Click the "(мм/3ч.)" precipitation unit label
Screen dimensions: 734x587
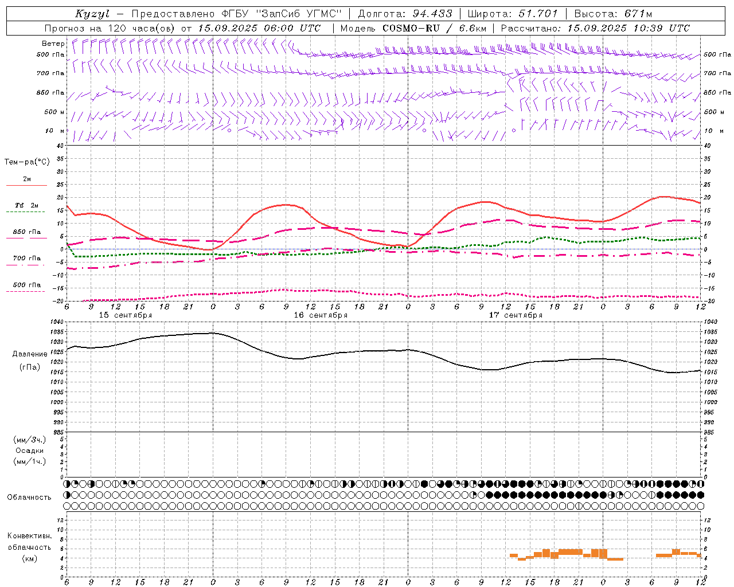click(x=30, y=440)
